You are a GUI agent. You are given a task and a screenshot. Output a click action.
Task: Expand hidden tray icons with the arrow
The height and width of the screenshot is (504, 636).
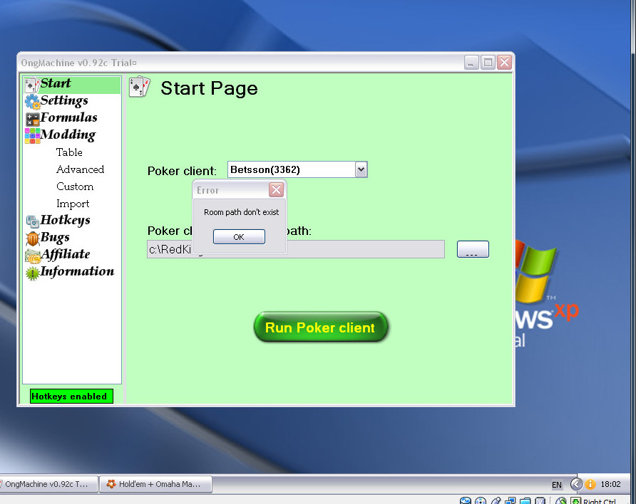tap(576, 484)
